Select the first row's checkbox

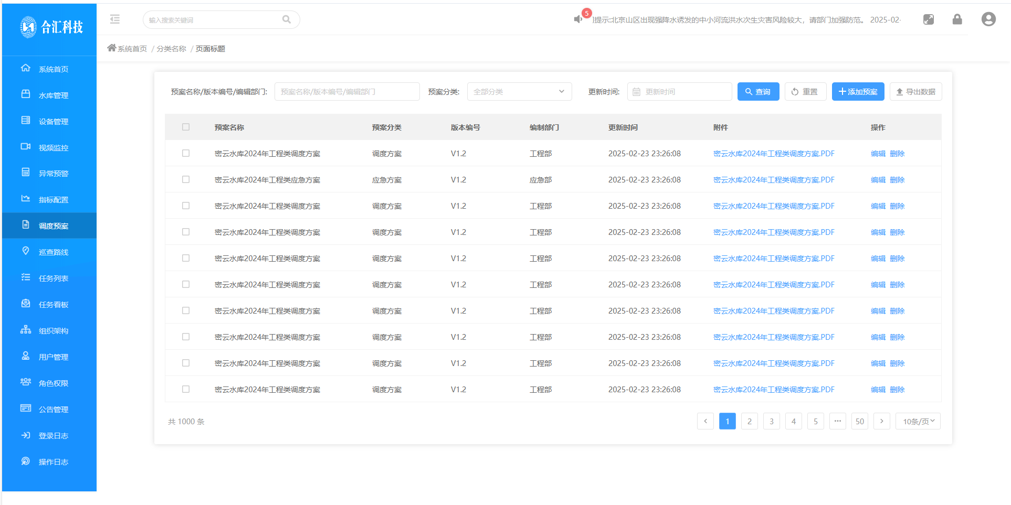[x=186, y=153]
